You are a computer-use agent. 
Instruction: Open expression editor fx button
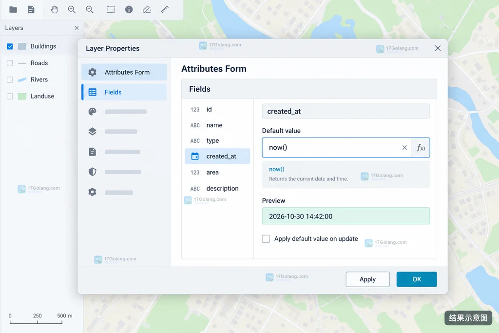(x=421, y=147)
